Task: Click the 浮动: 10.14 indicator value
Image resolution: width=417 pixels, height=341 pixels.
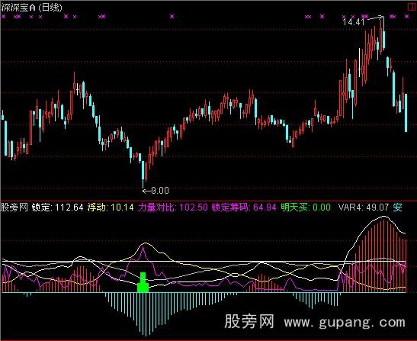Action: coord(111,207)
